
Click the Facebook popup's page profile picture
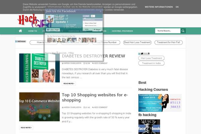50,19
